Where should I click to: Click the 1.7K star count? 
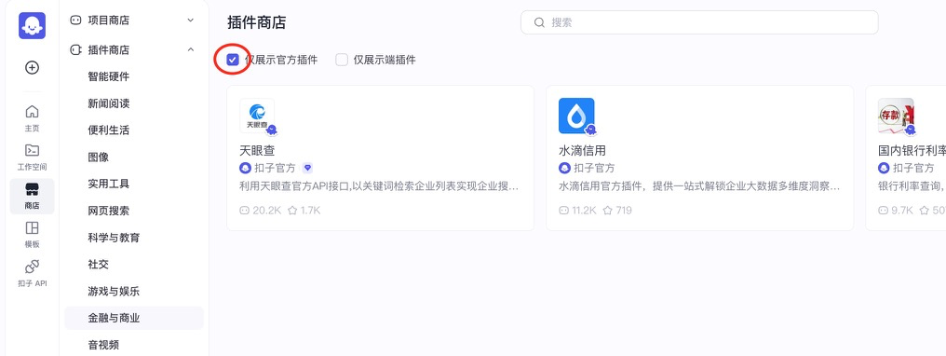pyautogui.click(x=310, y=211)
